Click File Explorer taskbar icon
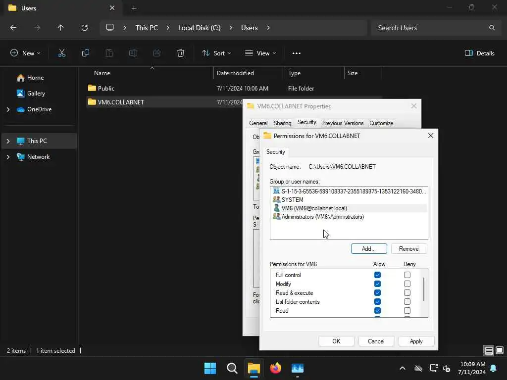 tap(254, 368)
